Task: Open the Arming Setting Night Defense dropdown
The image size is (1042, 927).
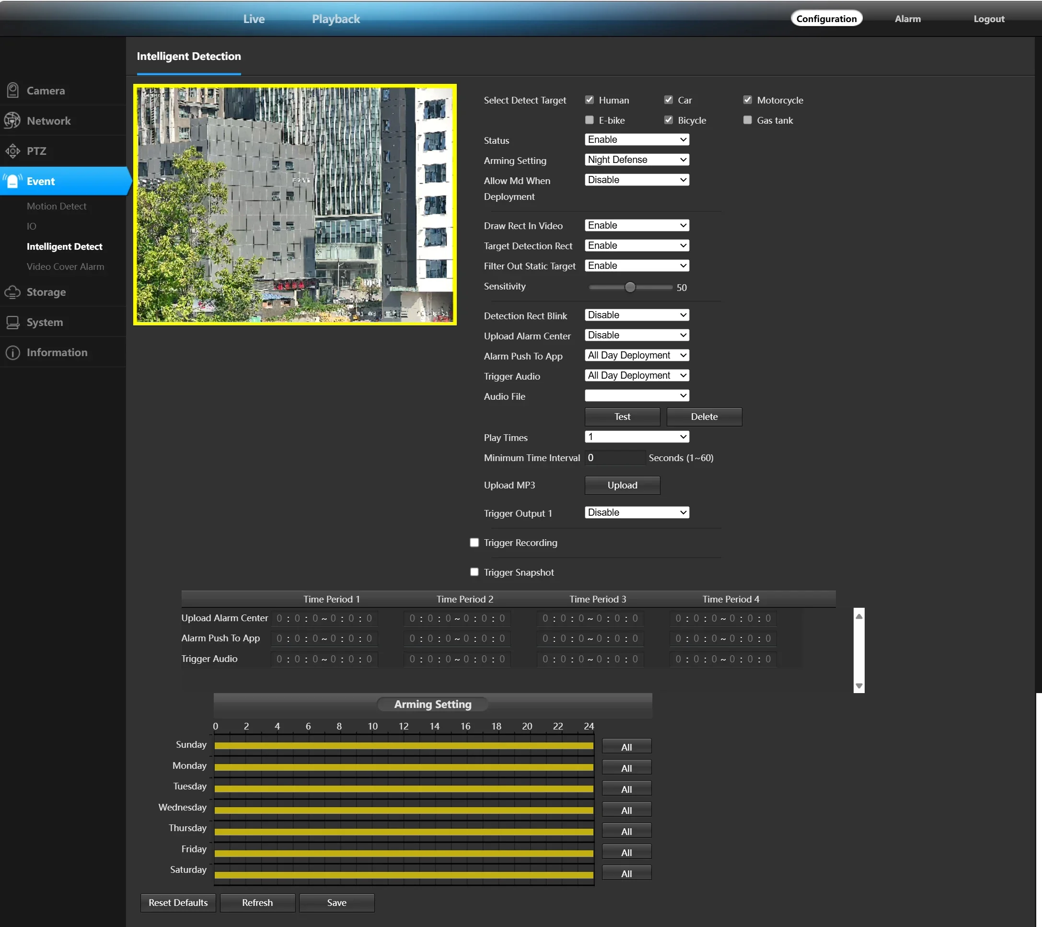Action: point(637,160)
